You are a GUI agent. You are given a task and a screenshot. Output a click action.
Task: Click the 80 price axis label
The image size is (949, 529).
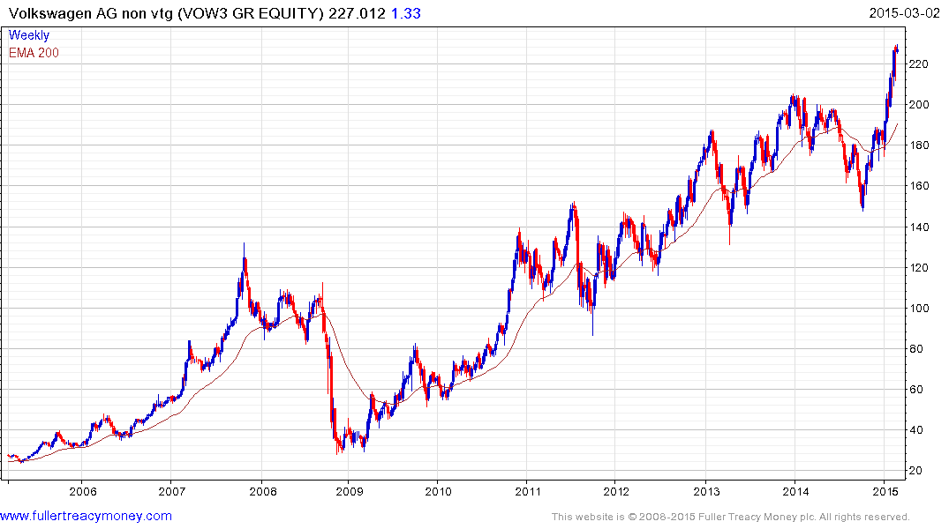coord(915,349)
